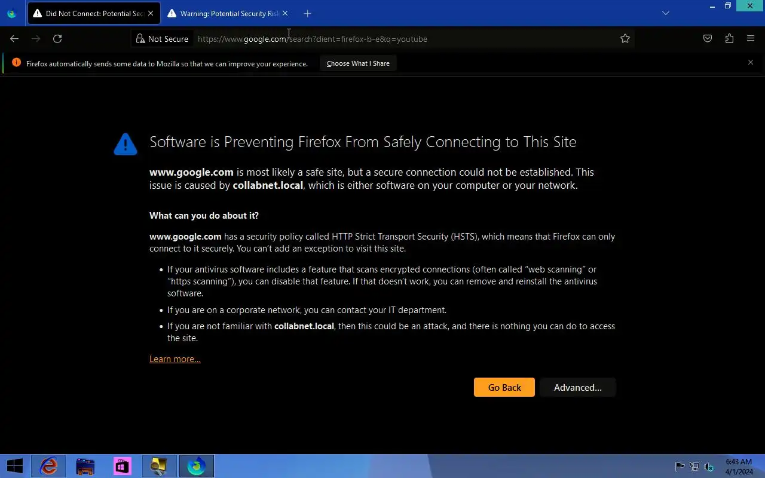Open the Extensions puzzle icon
The height and width of the screenshot is (478, 765).
[x=729, y=39]
